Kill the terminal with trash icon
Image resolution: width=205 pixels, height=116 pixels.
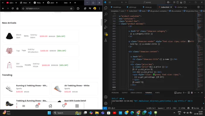(x=192, y=93)
